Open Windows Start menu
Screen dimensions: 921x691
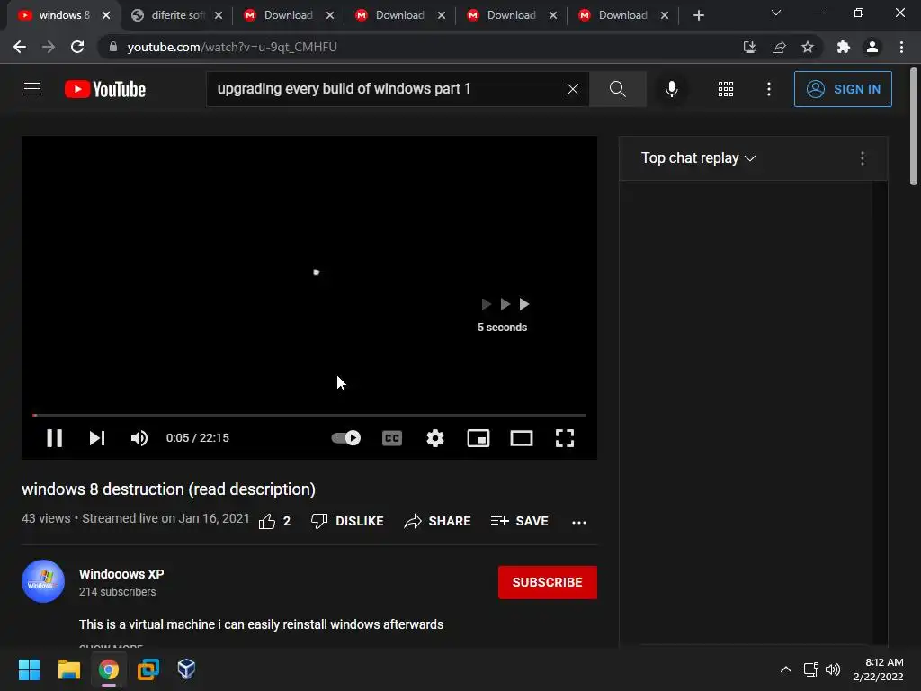click(x=29, y=669)
